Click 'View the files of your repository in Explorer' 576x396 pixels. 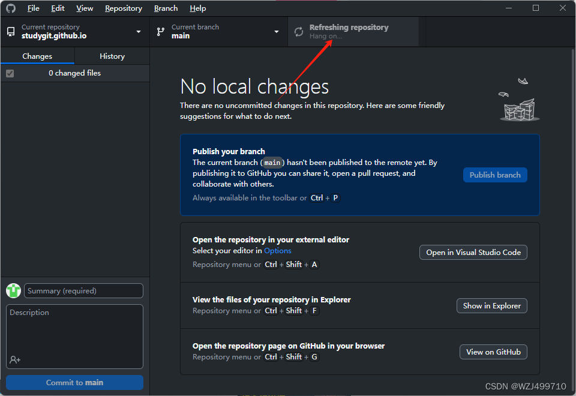(x=271, y=300)
